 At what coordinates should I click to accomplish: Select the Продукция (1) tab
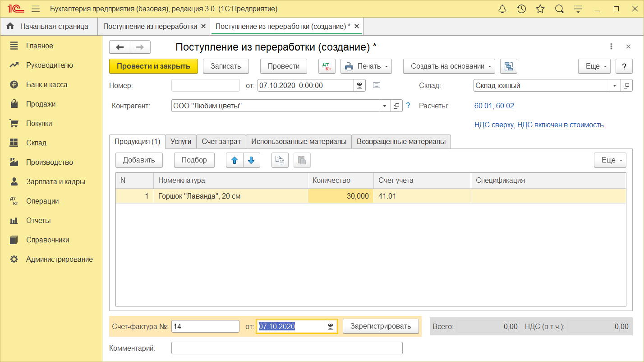coord(137,142)
